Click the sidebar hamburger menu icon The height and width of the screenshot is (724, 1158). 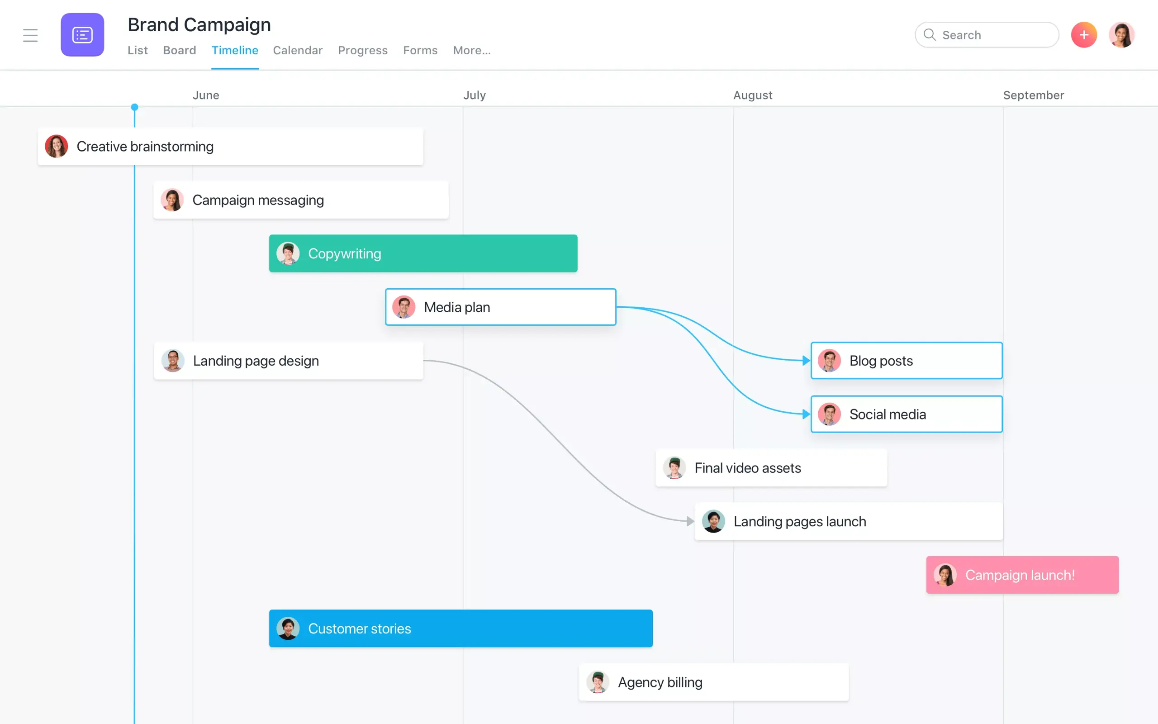click(x=31, y=34)
